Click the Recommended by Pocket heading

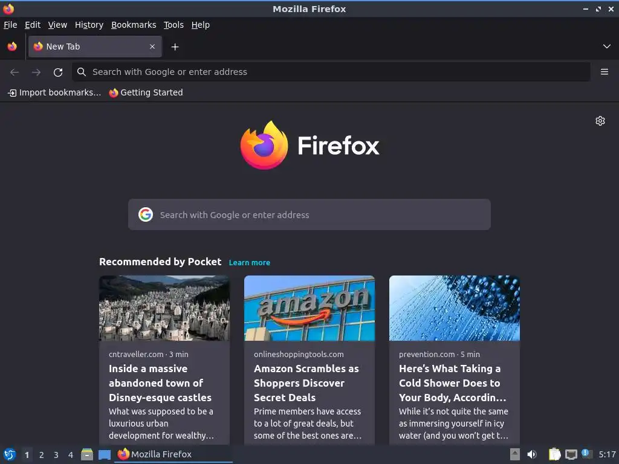coord(160,262)
